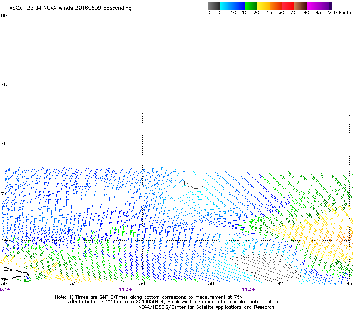Click the longitude label 45
This screenshot has width=353, height=310.
[349, 283]
